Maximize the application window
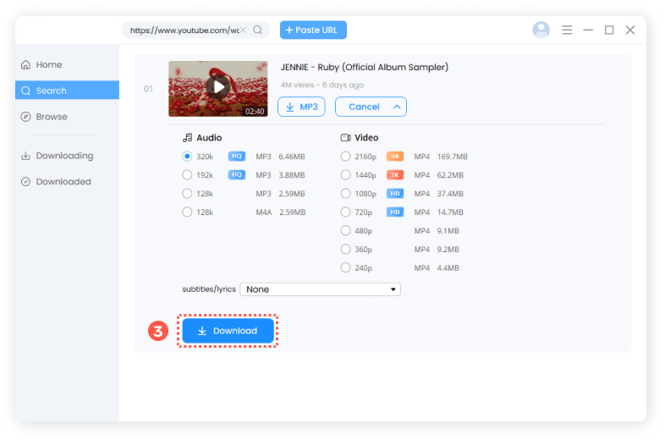665x440 pixels. click(x=609, y=30)
